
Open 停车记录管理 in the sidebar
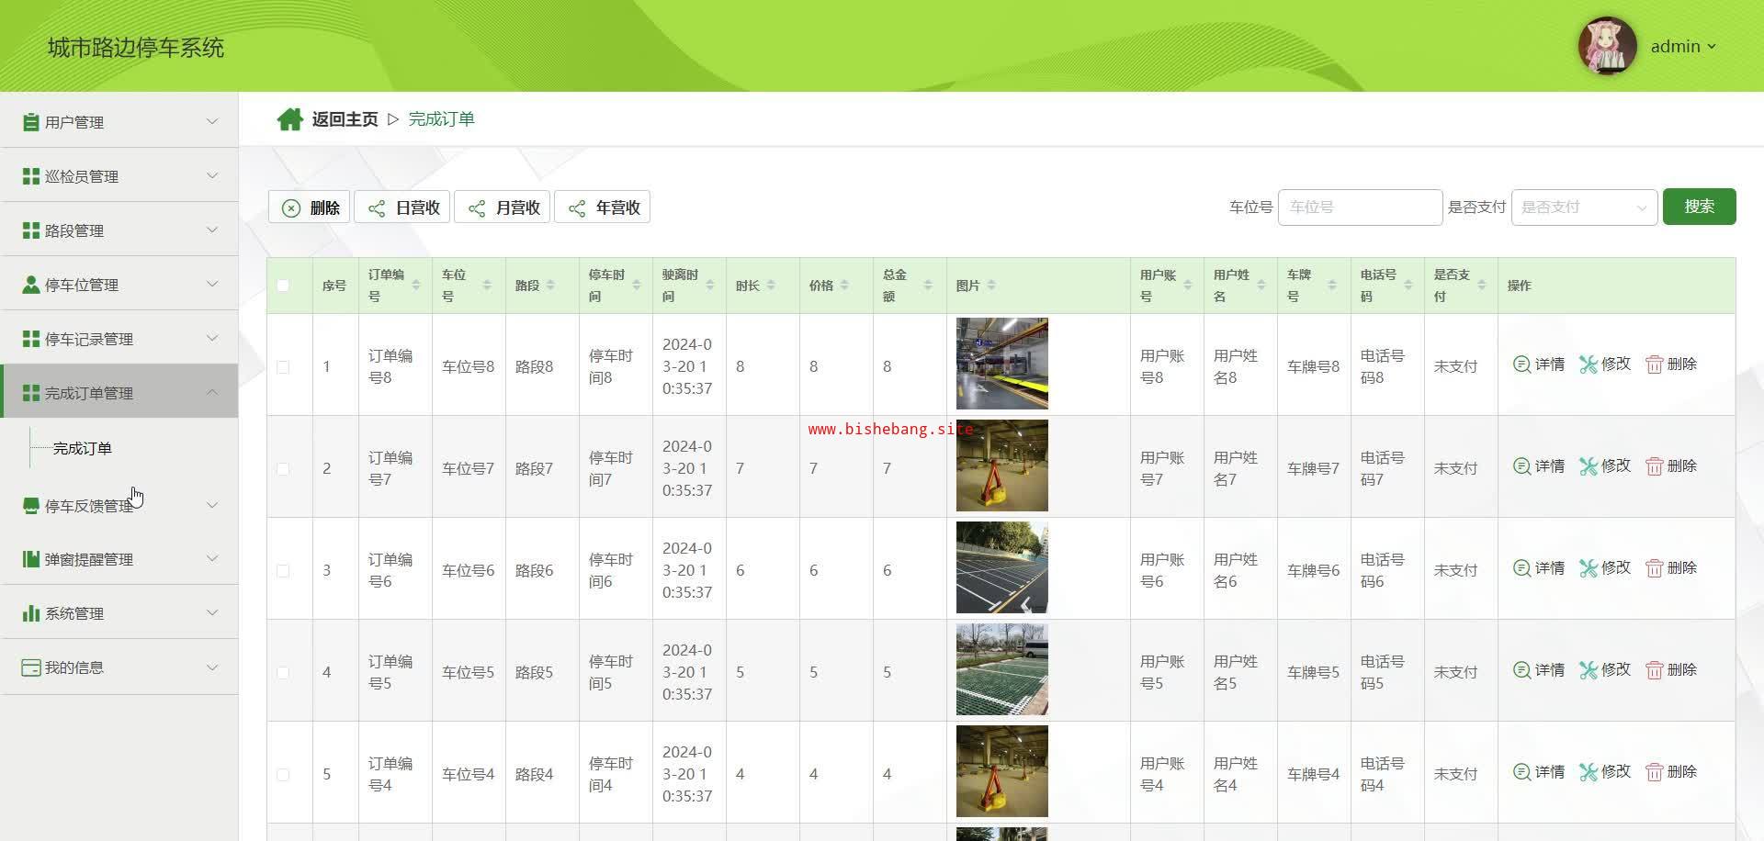[x=119, y=339]
